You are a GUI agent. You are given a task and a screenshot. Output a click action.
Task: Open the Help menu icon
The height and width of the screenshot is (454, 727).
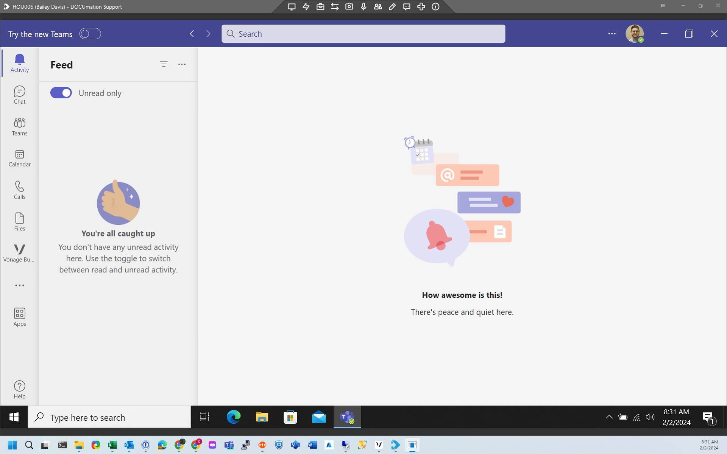pos(19,389)
